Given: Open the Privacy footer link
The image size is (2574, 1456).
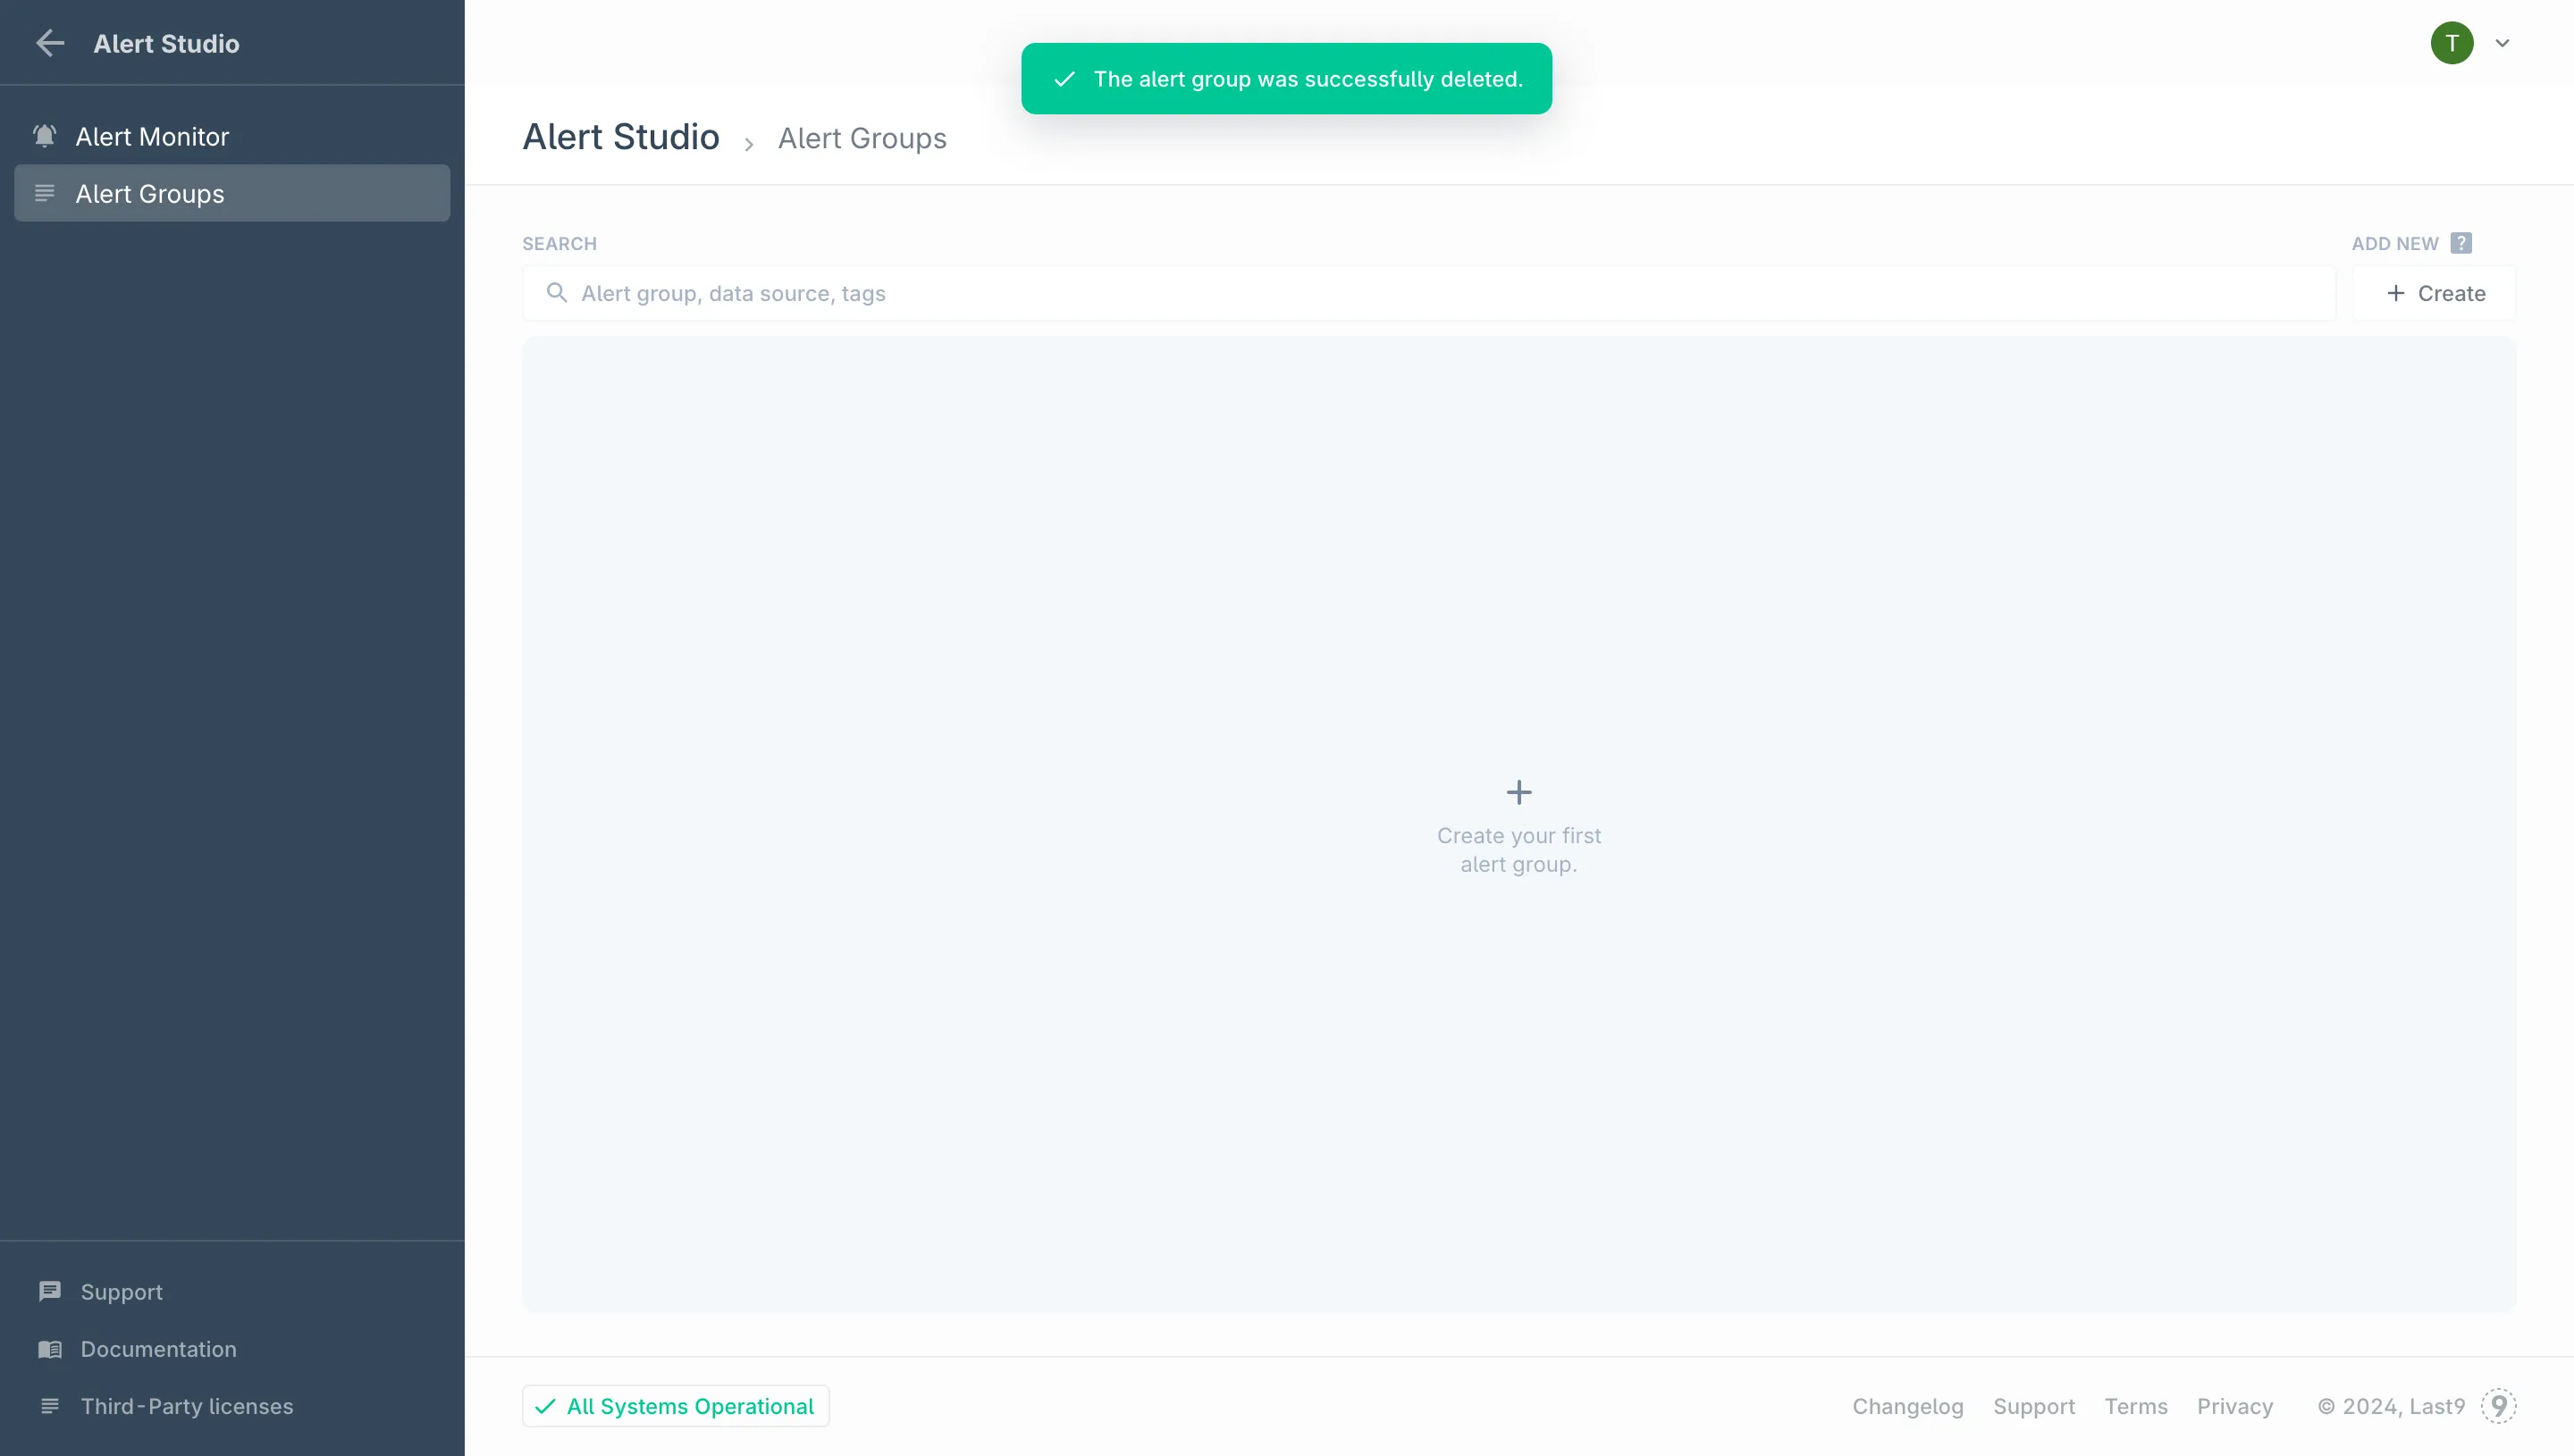Looking at the screenshot, I should click(x=2235, y=1406).
